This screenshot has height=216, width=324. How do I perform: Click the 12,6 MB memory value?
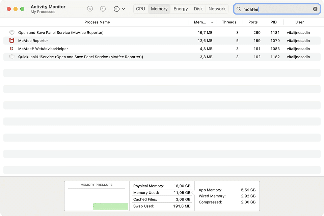(205, 41)
